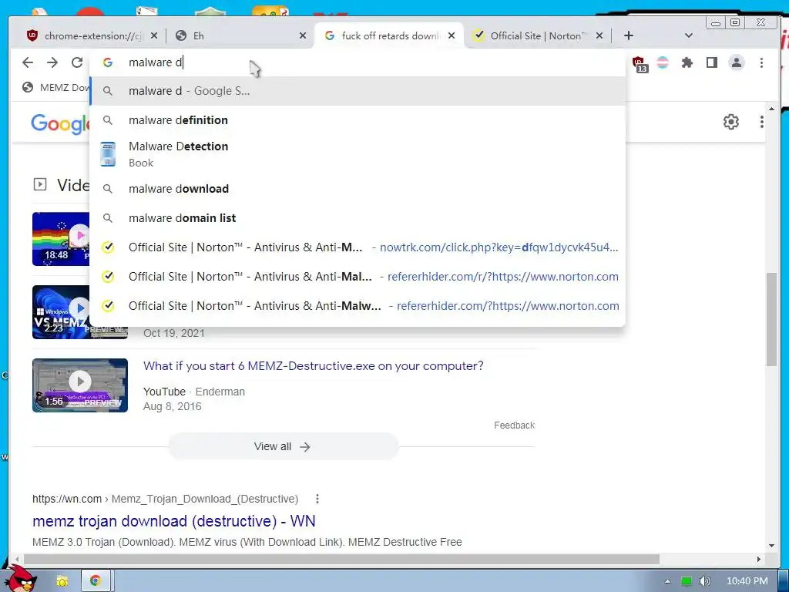Click the Google logo

click(x=60, y=123)
